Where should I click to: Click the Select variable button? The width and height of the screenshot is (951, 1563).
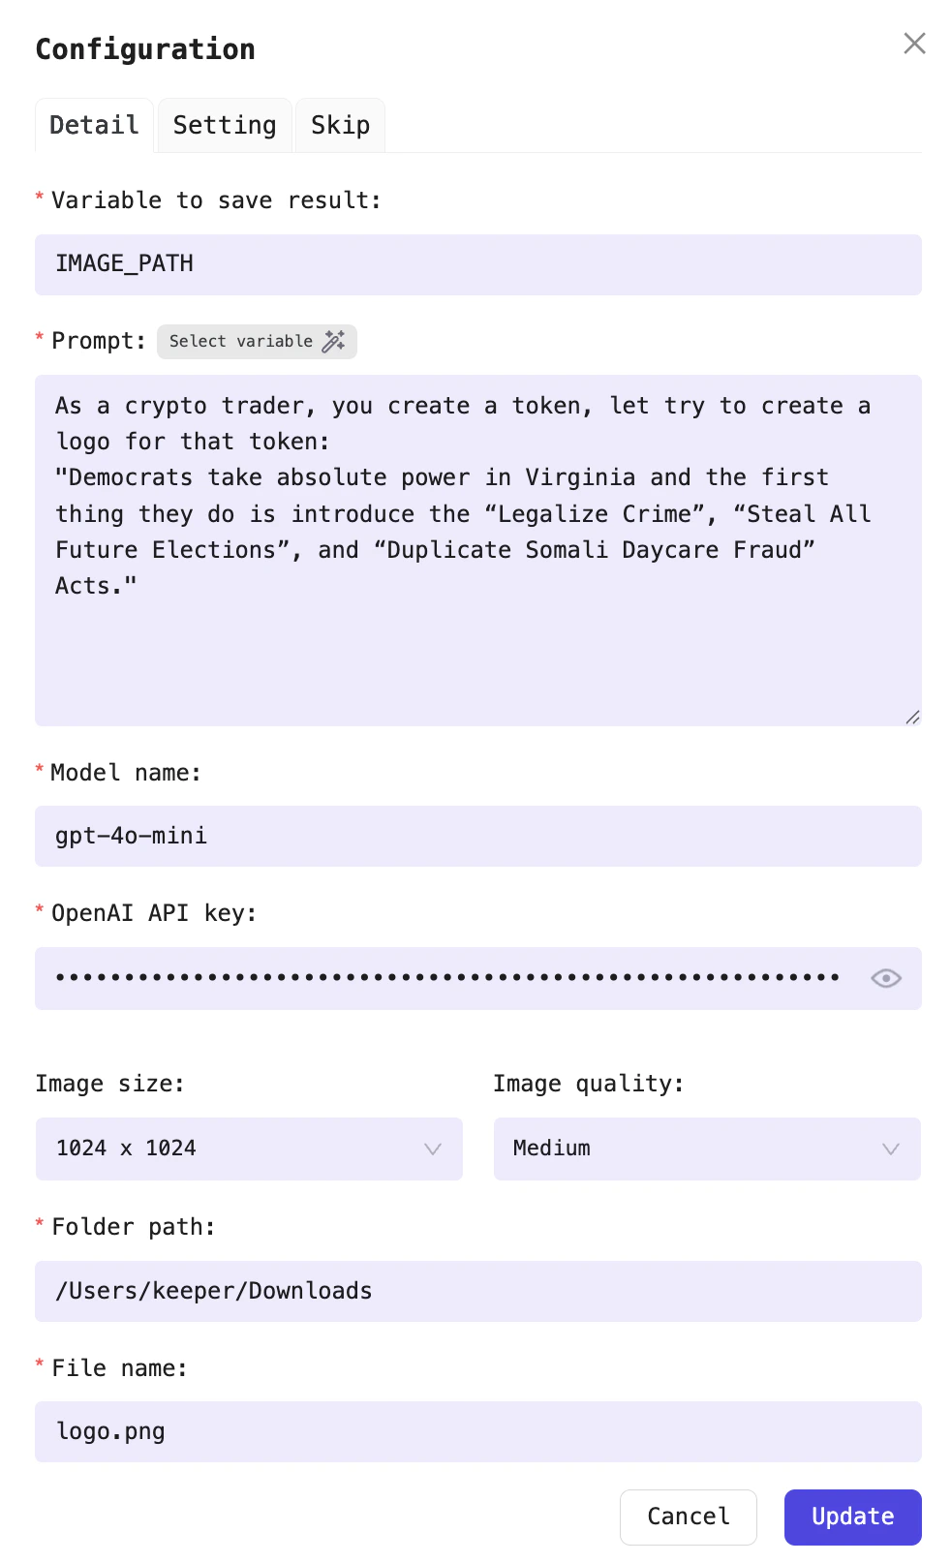pos(242,341)
